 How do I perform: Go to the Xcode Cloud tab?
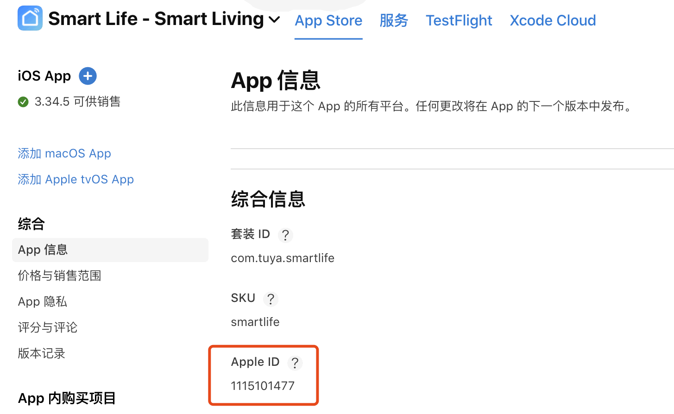[553, 20]
